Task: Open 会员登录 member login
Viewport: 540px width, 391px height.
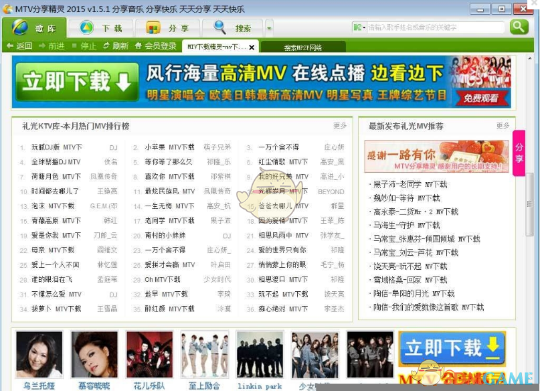Action: click(x=155, y=46)
